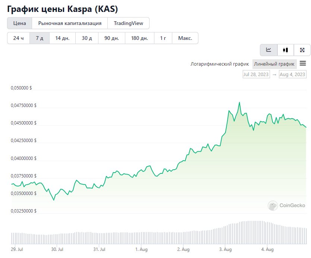Switch to the candlestick chart icon
The height and width of the screenshot is (258, 311).
286,50
